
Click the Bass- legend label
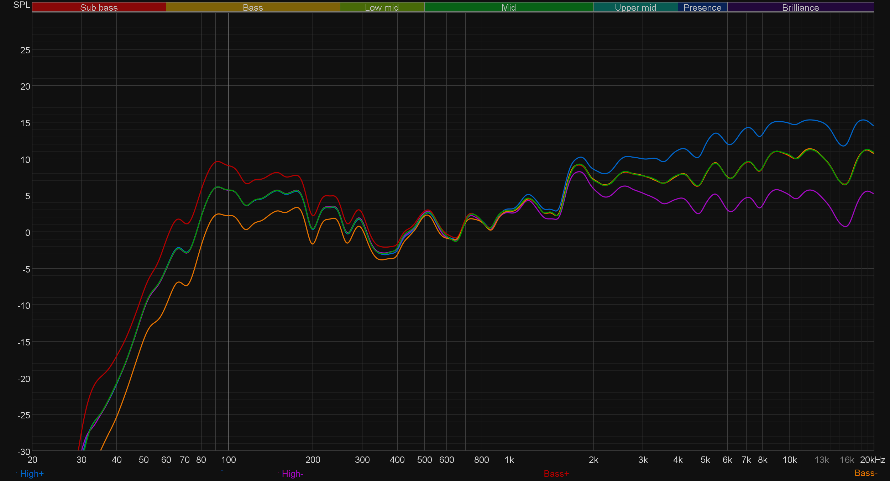click(x=866, y=473)
